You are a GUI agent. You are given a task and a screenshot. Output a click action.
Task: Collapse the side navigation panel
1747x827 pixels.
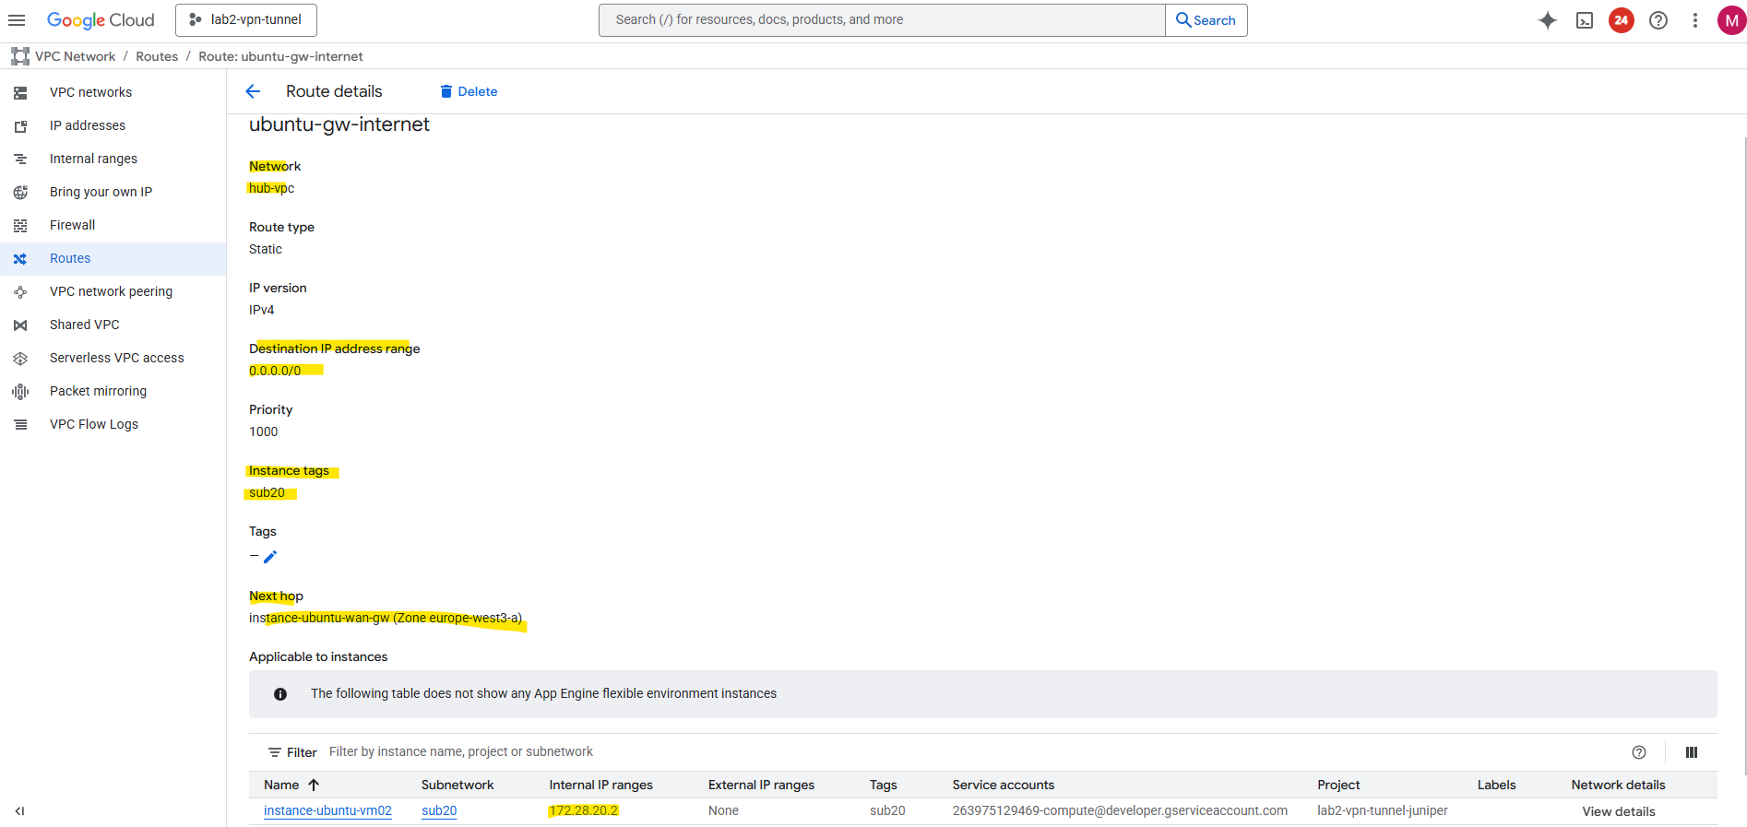click(19, 811)
